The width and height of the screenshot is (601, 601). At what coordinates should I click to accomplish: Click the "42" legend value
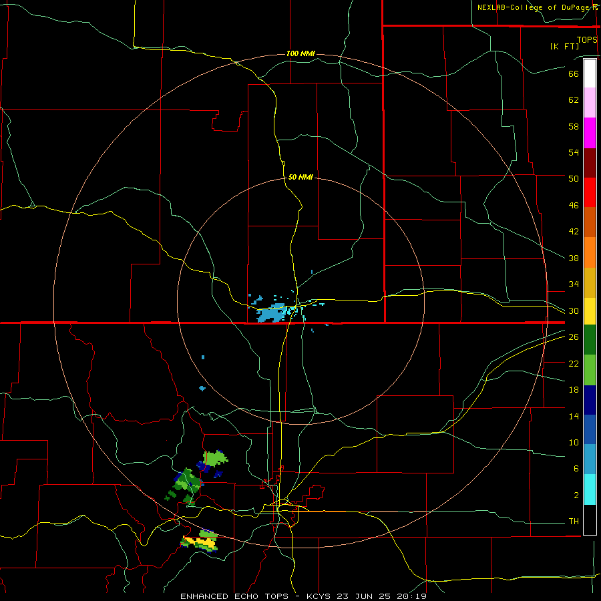coord(574,232)
